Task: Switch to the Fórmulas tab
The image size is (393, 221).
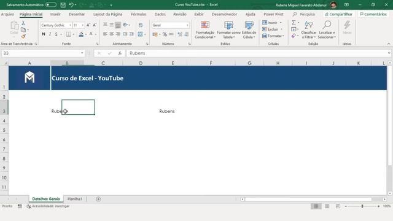Action: tap(139, 14)
